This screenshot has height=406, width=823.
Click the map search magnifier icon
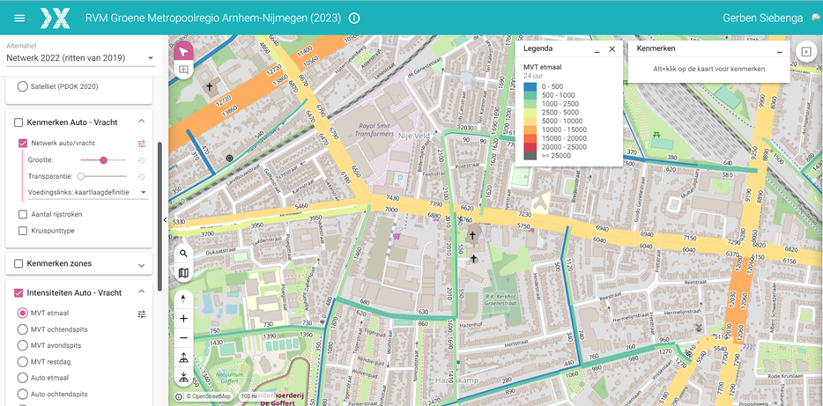(183, 254)
